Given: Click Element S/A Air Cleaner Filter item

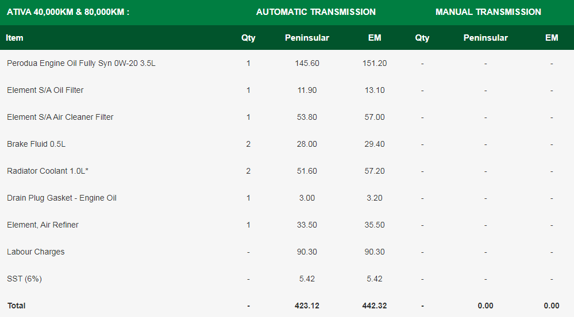Looking at the screenshot, I should (60, 117).
